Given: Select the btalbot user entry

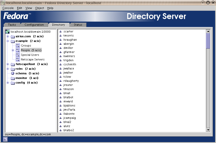Looking at the screenshot, I should click(x=68, y=97).
